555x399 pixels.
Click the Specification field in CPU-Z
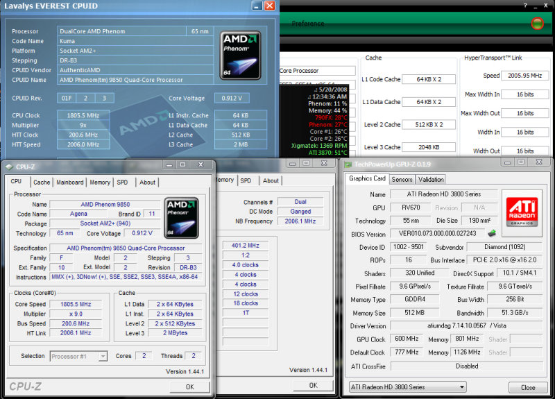[x=126, y=248]
